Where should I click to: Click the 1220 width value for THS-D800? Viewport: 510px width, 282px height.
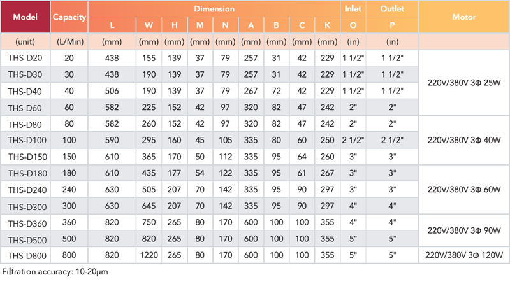click(x=149, y=255)
